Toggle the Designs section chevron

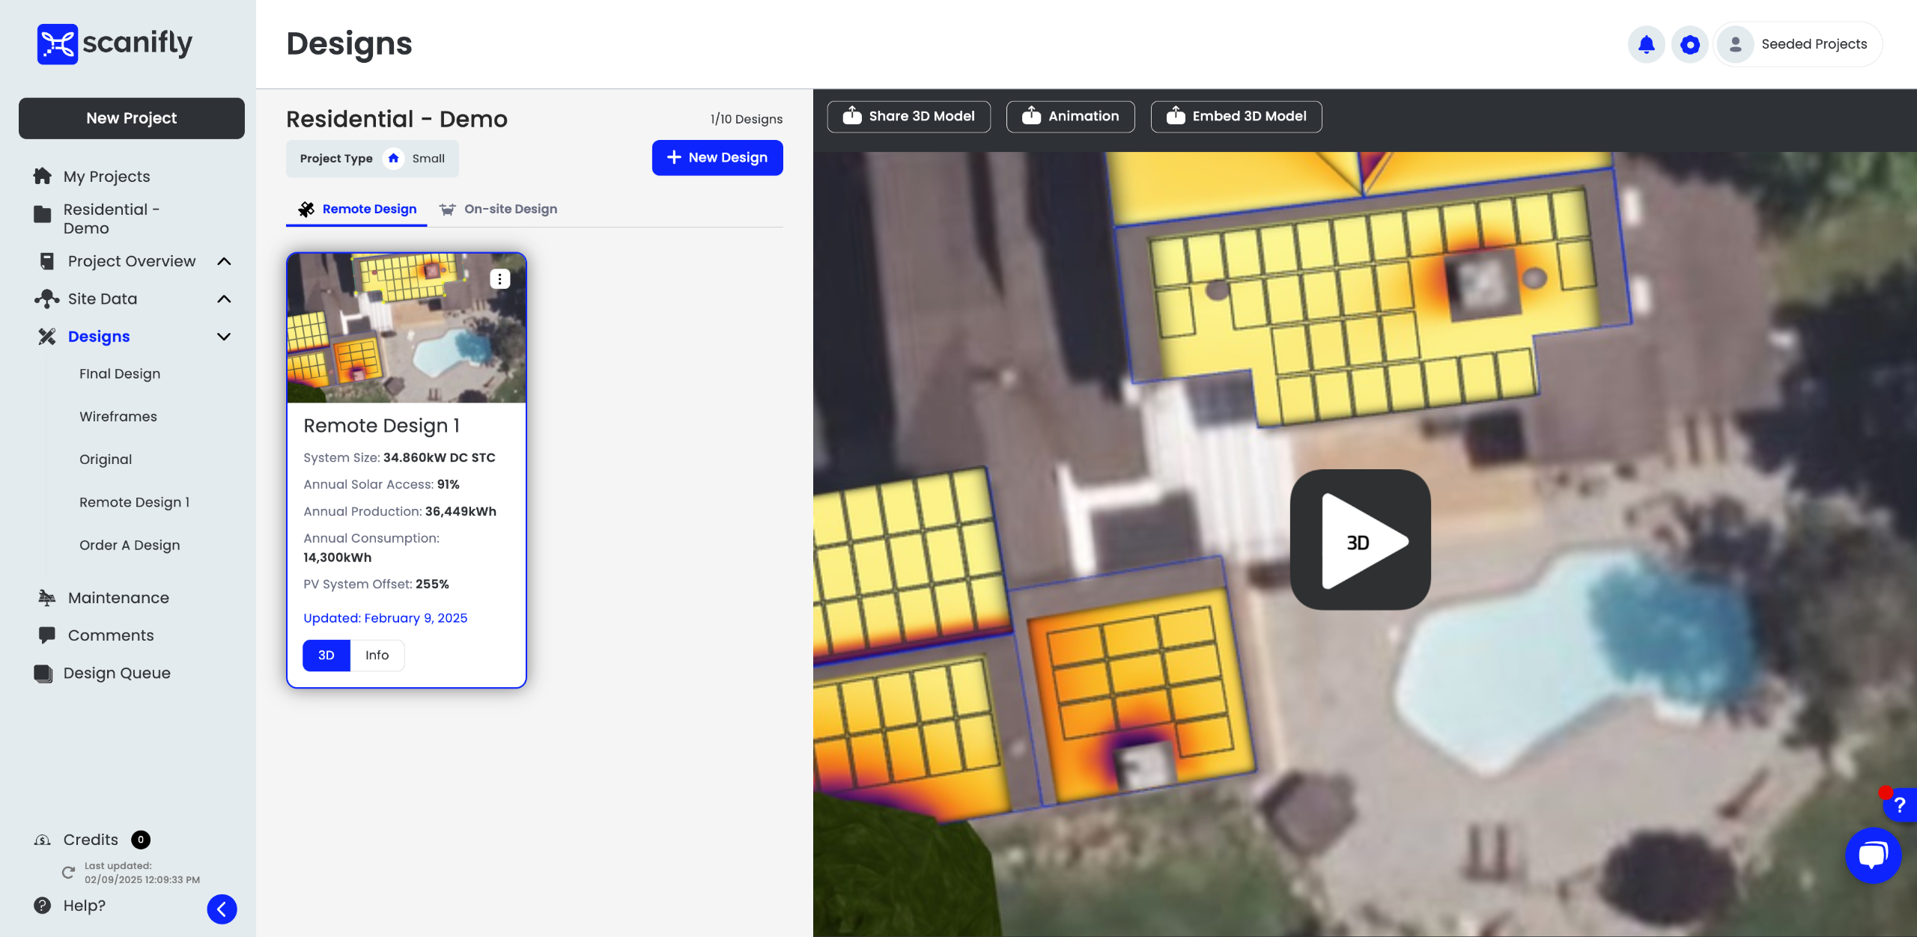223,337
